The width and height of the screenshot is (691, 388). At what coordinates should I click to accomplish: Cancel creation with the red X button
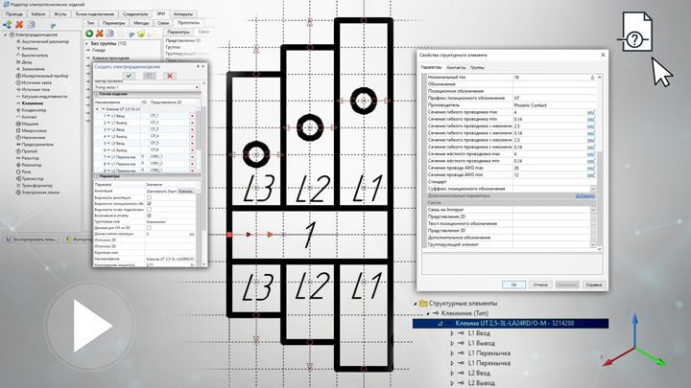(169, 76)
